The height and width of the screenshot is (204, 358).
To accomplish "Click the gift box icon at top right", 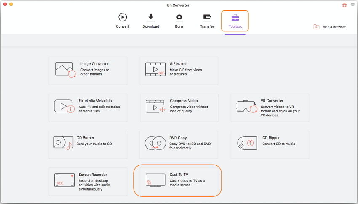I will point(345,5).
